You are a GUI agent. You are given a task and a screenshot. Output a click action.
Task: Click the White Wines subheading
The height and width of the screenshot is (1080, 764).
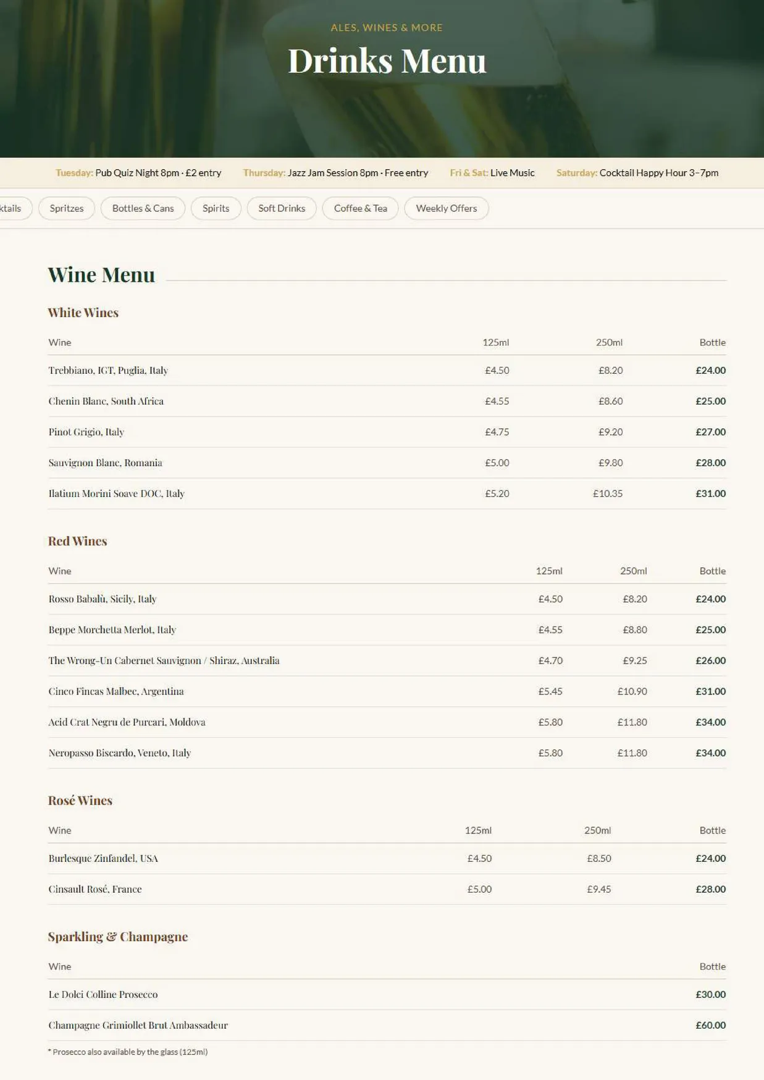[x=83, y=313]
